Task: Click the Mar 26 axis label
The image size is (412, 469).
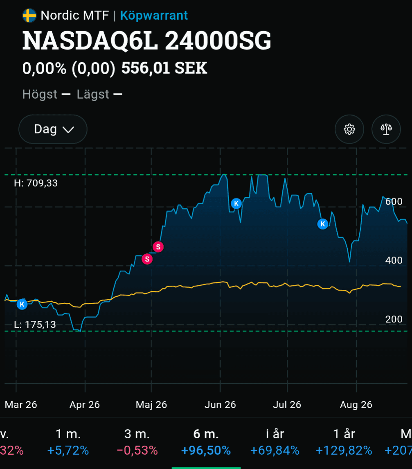Action: (x=21, y=405)
